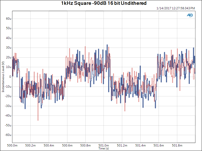The image size is (202, 151).
Task: Click the "500.2m" time axis label
Action: (x=30, y=145)
